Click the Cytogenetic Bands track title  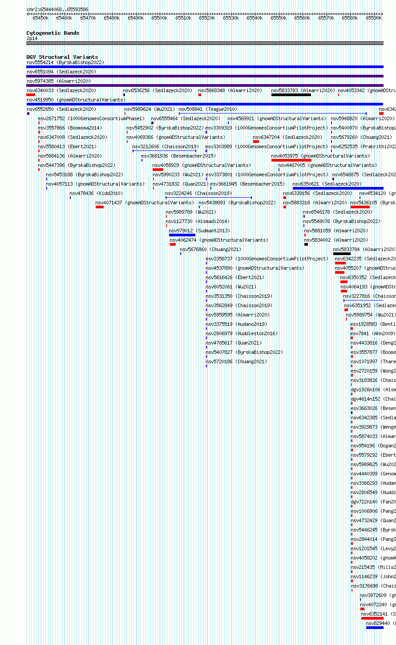(x=53, y=33)
